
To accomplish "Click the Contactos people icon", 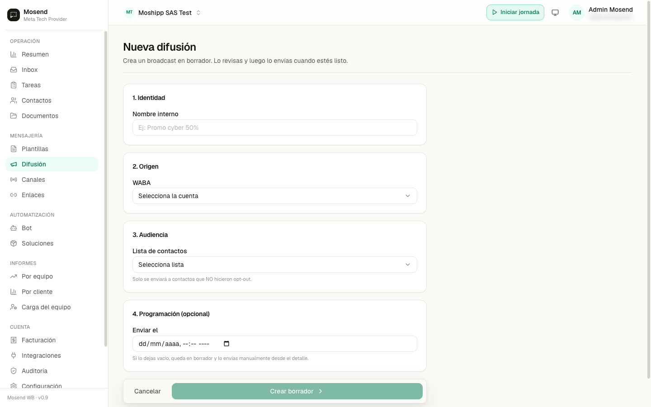I will click(x=14, y=100).
